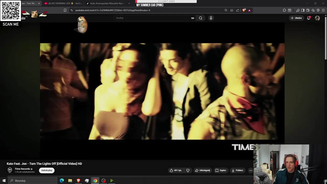Open Brave Shields lion icon
Image resolution: width=327 pixels, height=184 pixels.
(244, 10)
